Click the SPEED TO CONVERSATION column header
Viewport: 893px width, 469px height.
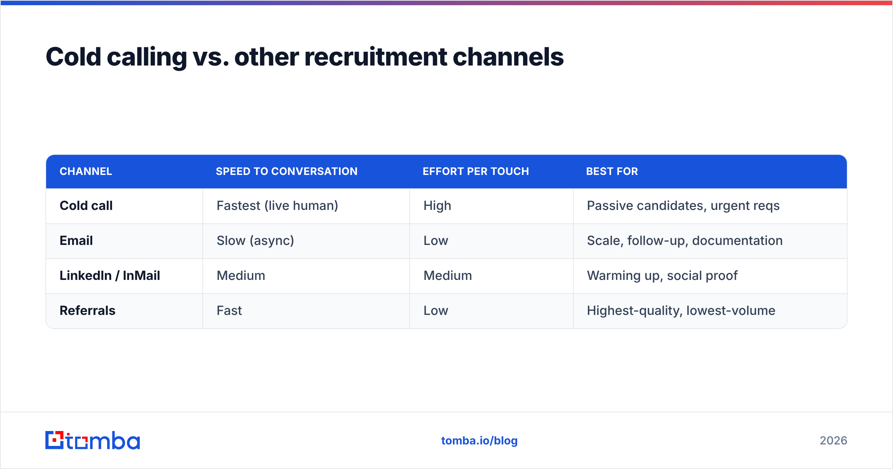[287, 171]
